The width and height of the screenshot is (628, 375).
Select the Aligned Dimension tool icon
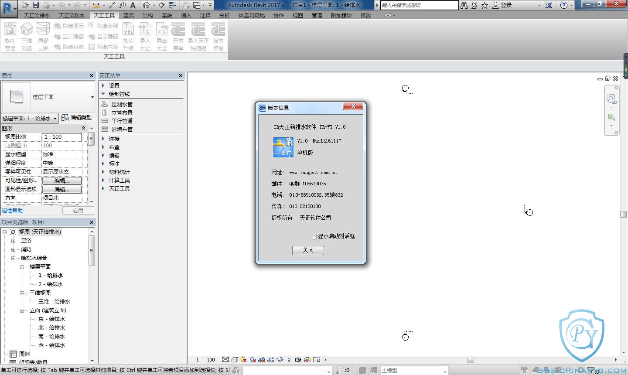click(x=112, y=5)
